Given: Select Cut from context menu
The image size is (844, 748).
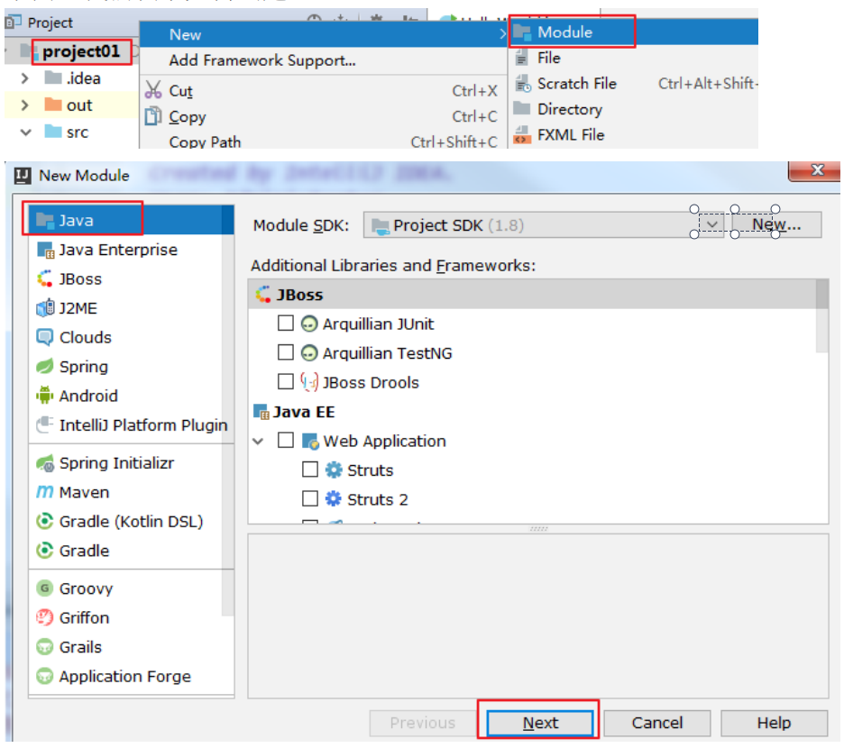Looking at the screenshot, I should pos(323,90).
